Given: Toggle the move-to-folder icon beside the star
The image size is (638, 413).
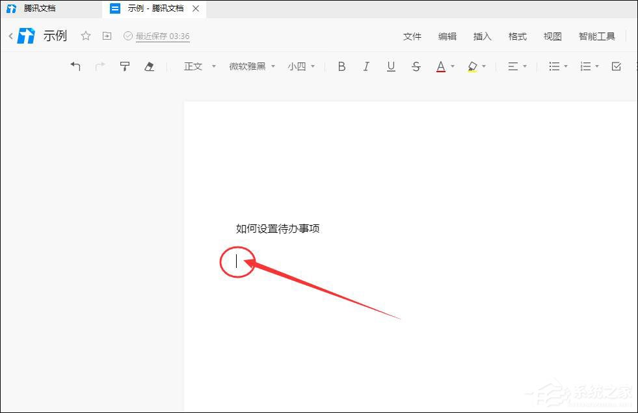Looking at the screenshot, I should [107, 36].
